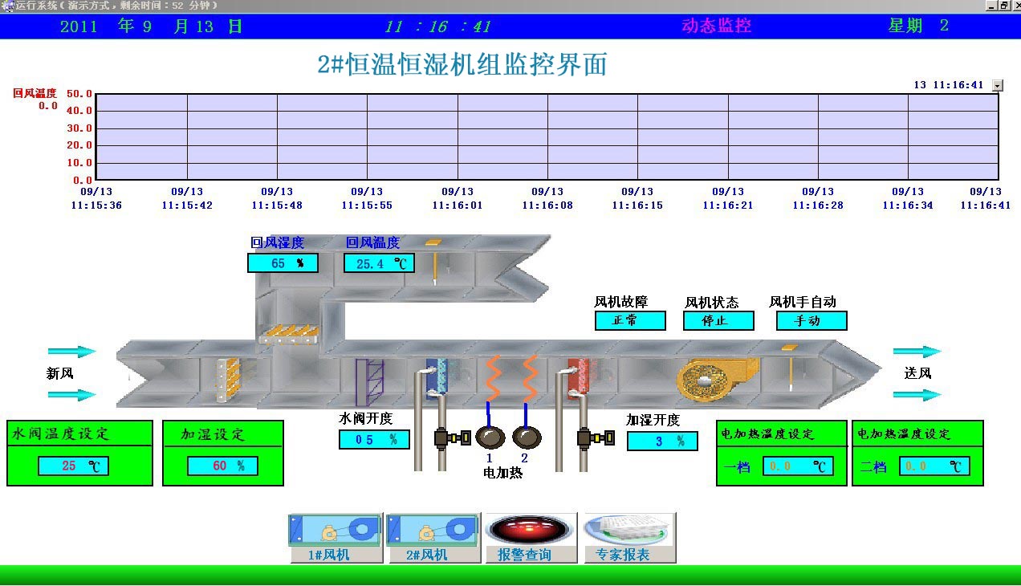Click the upper 送风 outlet arrow
This screenshot has height=586, width=1021.
point(917,352)
